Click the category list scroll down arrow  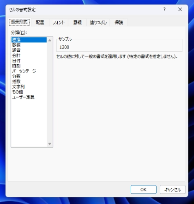point(50,144)
